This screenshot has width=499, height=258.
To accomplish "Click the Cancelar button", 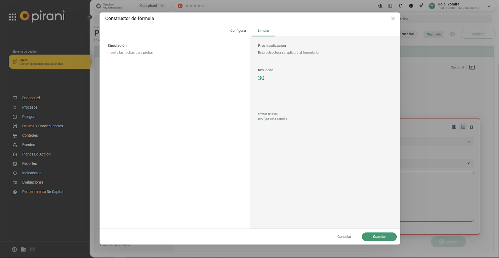I will [344, 237].
